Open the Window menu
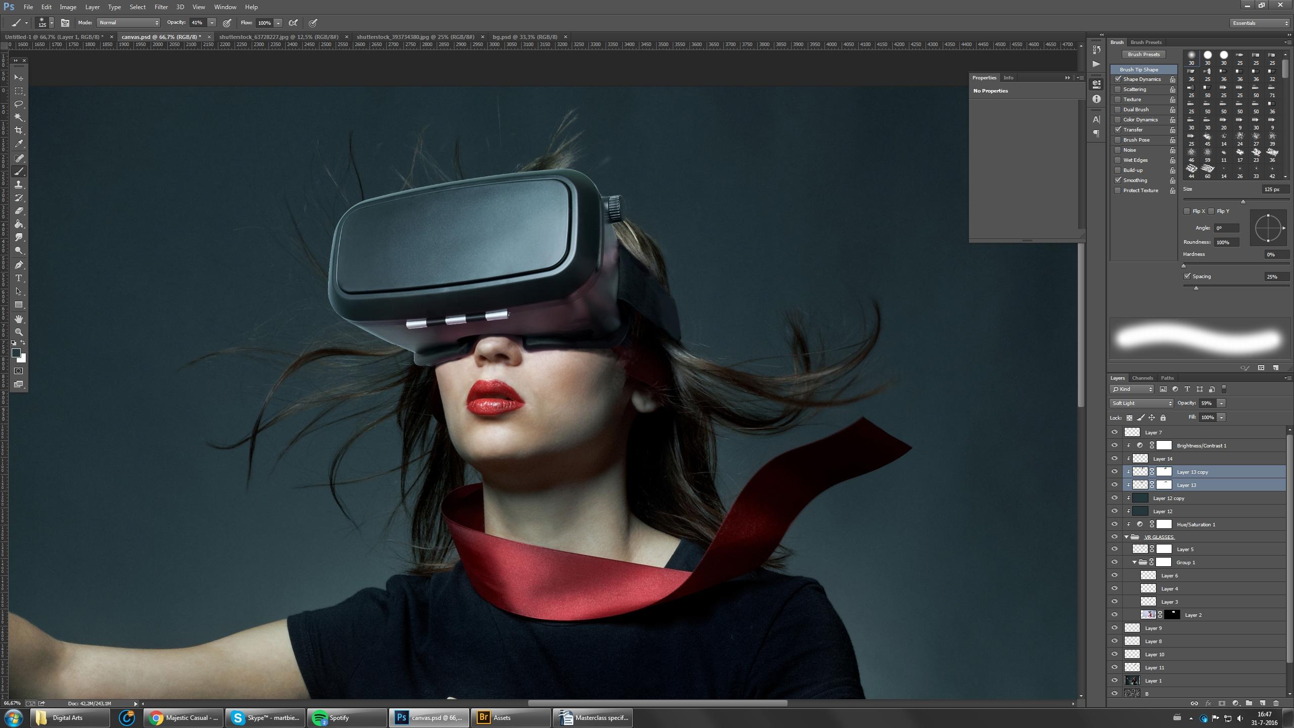Screen dimensions: 1294x728 pos(225,7)
